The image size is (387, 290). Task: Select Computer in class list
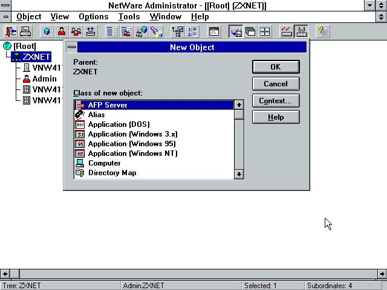[x=154, y=163]
